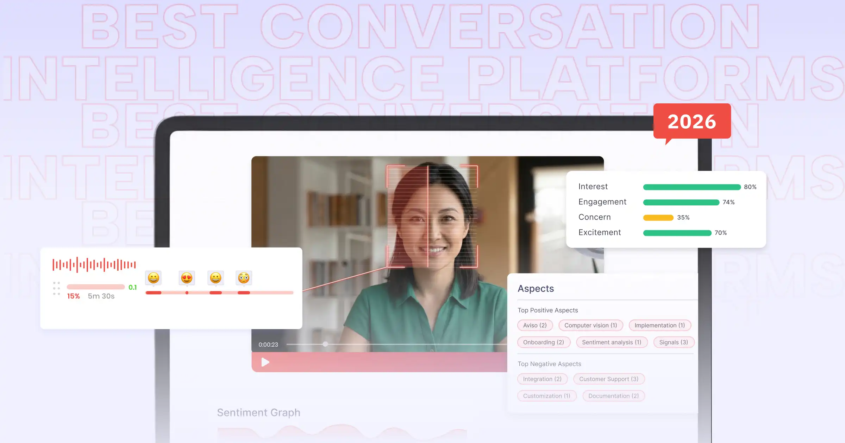
Task: Click the Implementation (1) aspect tag
Action: coord(659,325)
